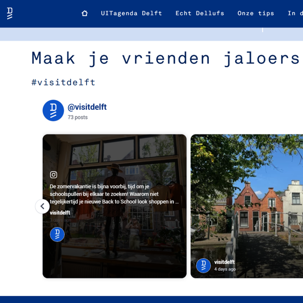Click the #visitdelft hashtag text
This screenshot has height=303, width=303.
point(63,82)
